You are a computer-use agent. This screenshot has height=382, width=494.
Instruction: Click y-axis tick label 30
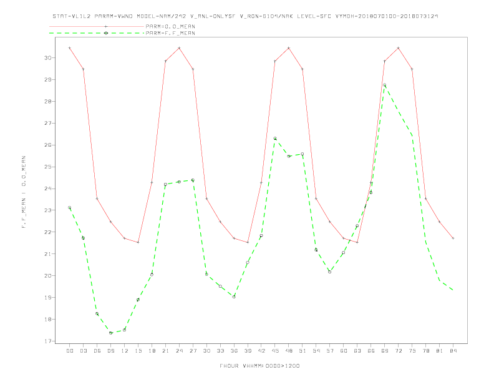(x=48, y=57)
